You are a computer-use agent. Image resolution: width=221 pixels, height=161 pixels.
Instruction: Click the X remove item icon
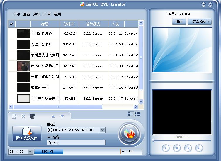[x=23, y=116]
